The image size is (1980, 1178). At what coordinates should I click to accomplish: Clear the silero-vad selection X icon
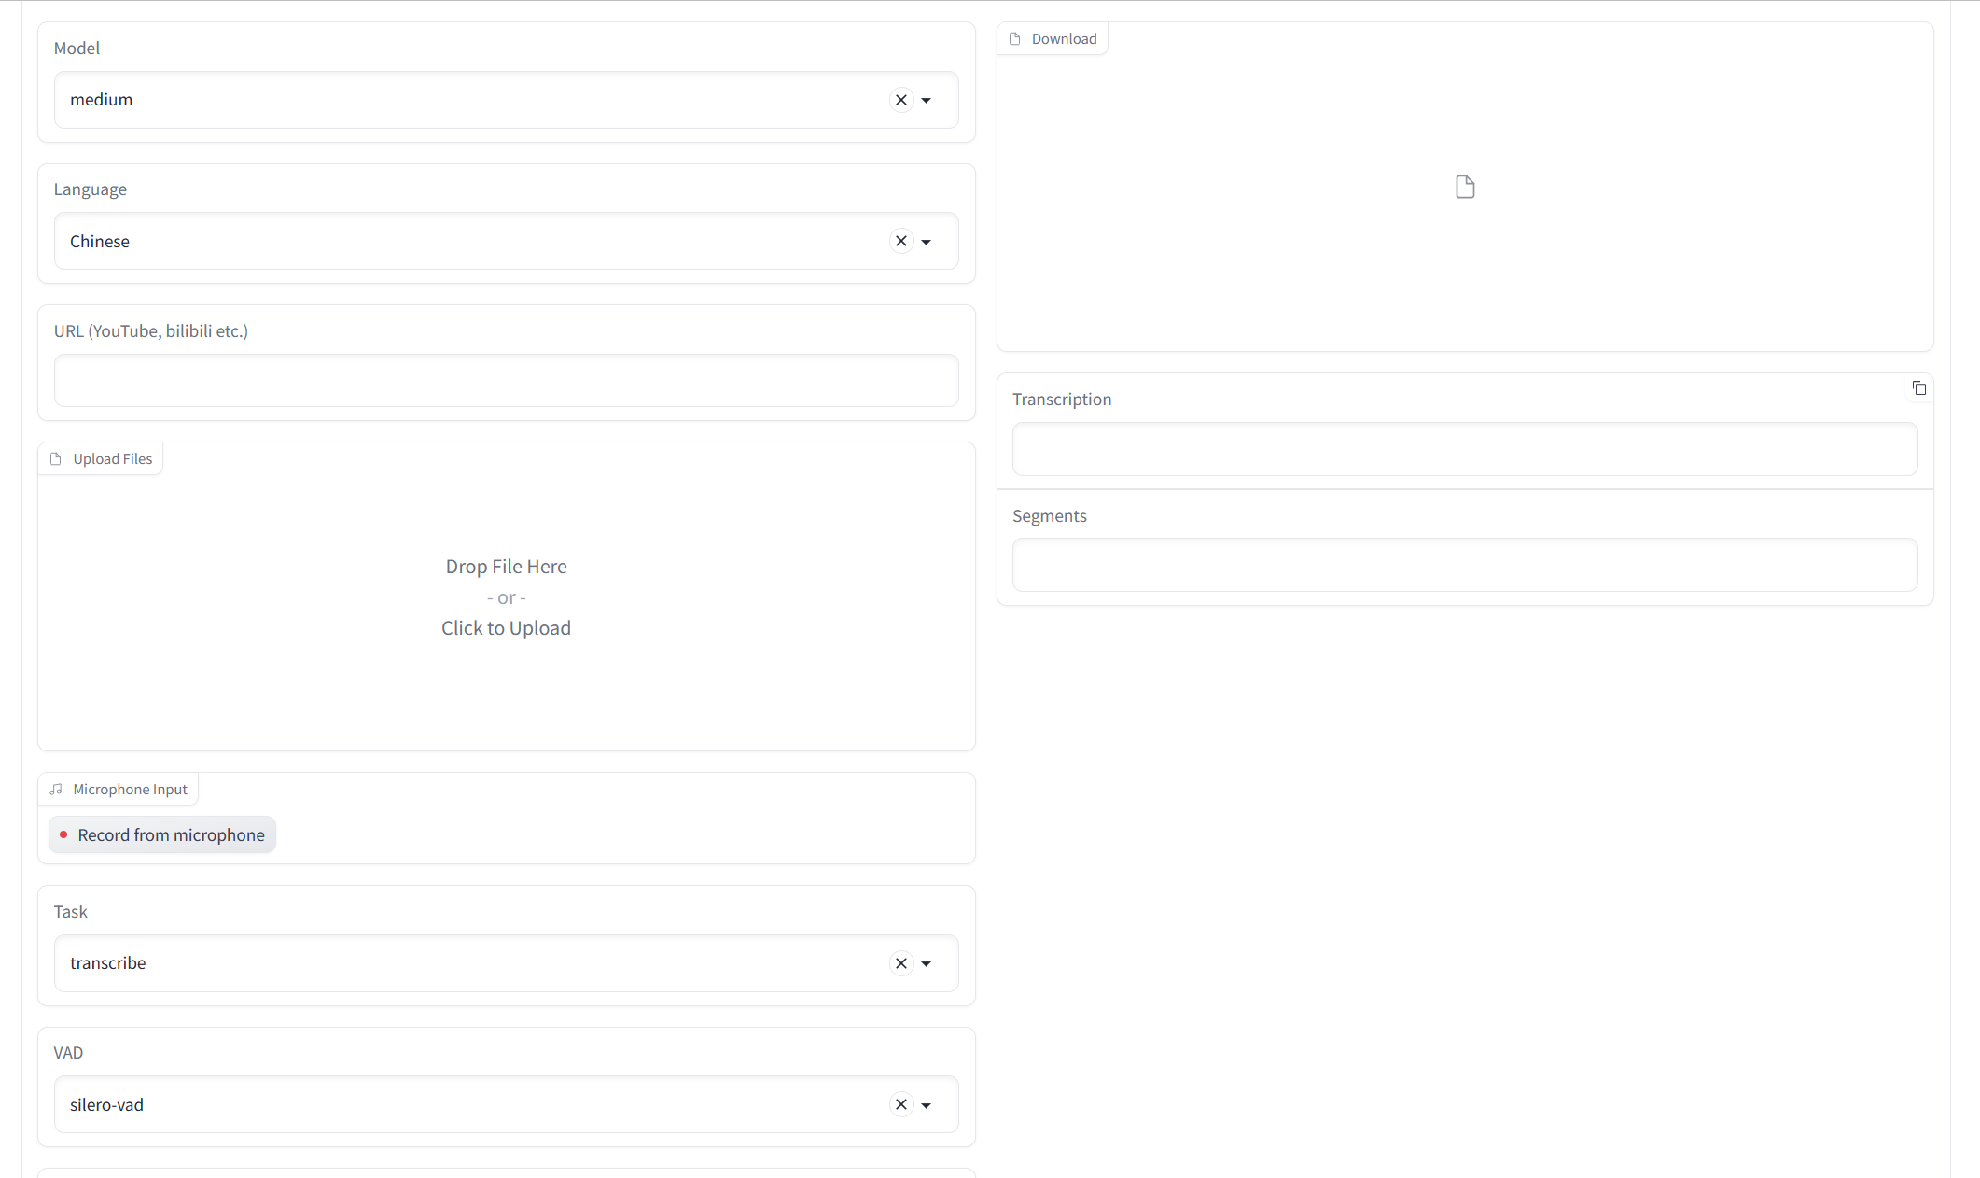point(900,1105)
